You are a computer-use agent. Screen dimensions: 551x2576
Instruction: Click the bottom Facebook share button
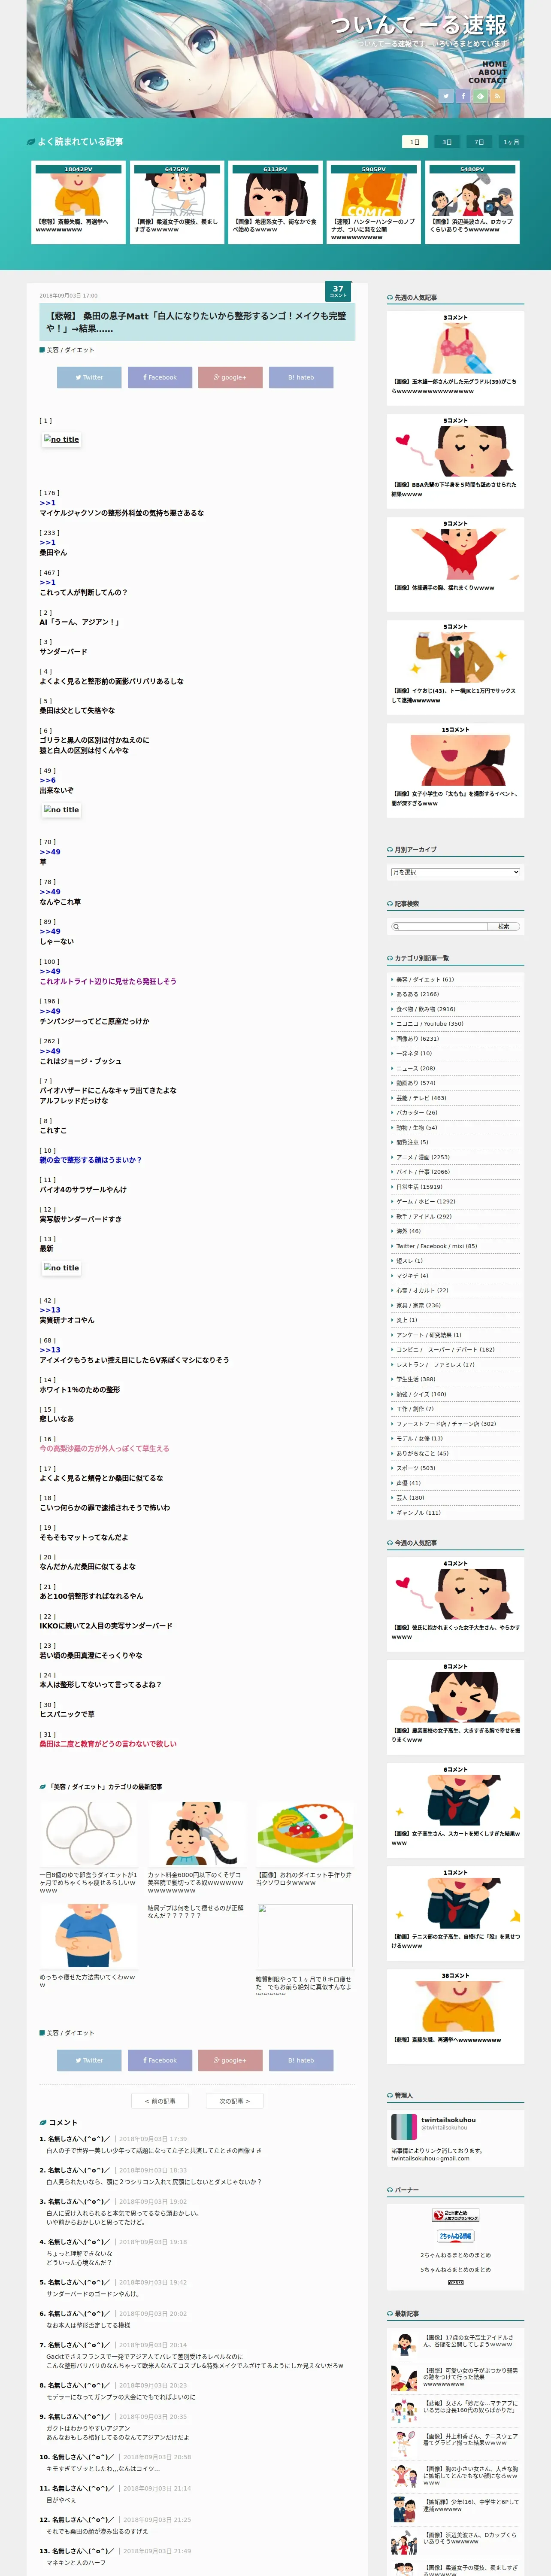[x=160, y=2060]
